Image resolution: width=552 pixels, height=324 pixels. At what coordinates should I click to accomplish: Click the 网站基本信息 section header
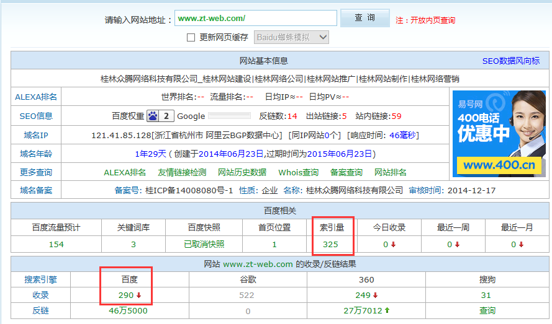click(x=264, y=61)
